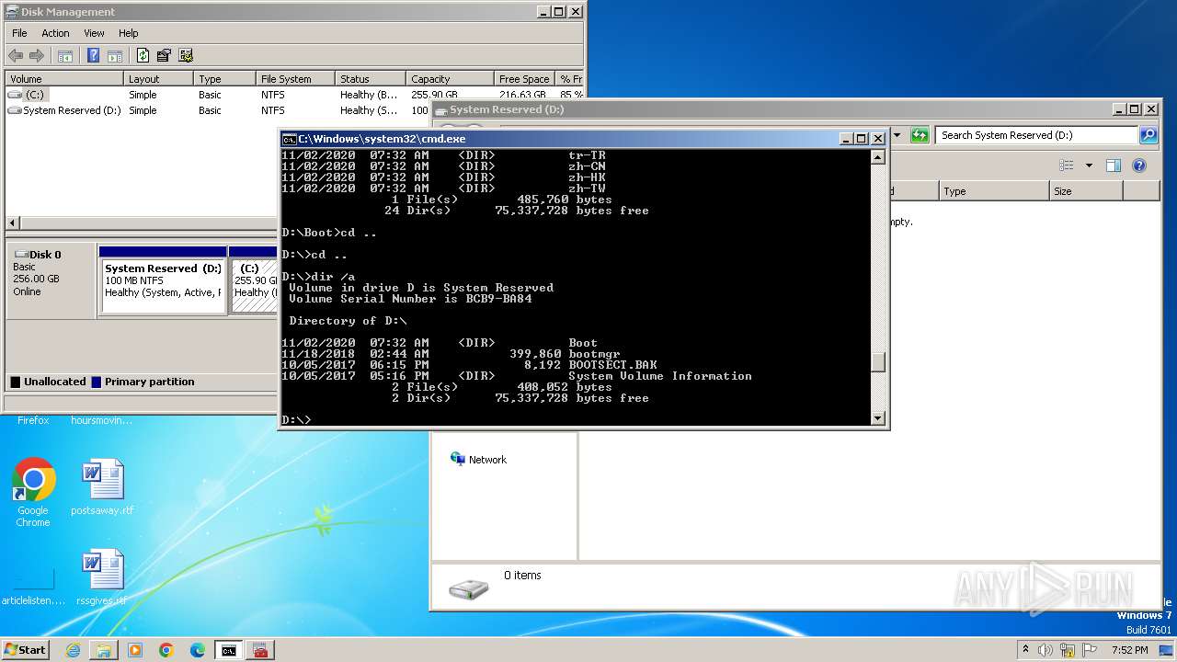Screen dimensions: 1177x662
Task: Click the taskbar clock showing 7:52 PM
Action: click(x=1129, y=650)
